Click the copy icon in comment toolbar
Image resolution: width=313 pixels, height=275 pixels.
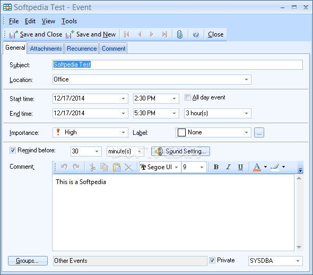point(104,167)
